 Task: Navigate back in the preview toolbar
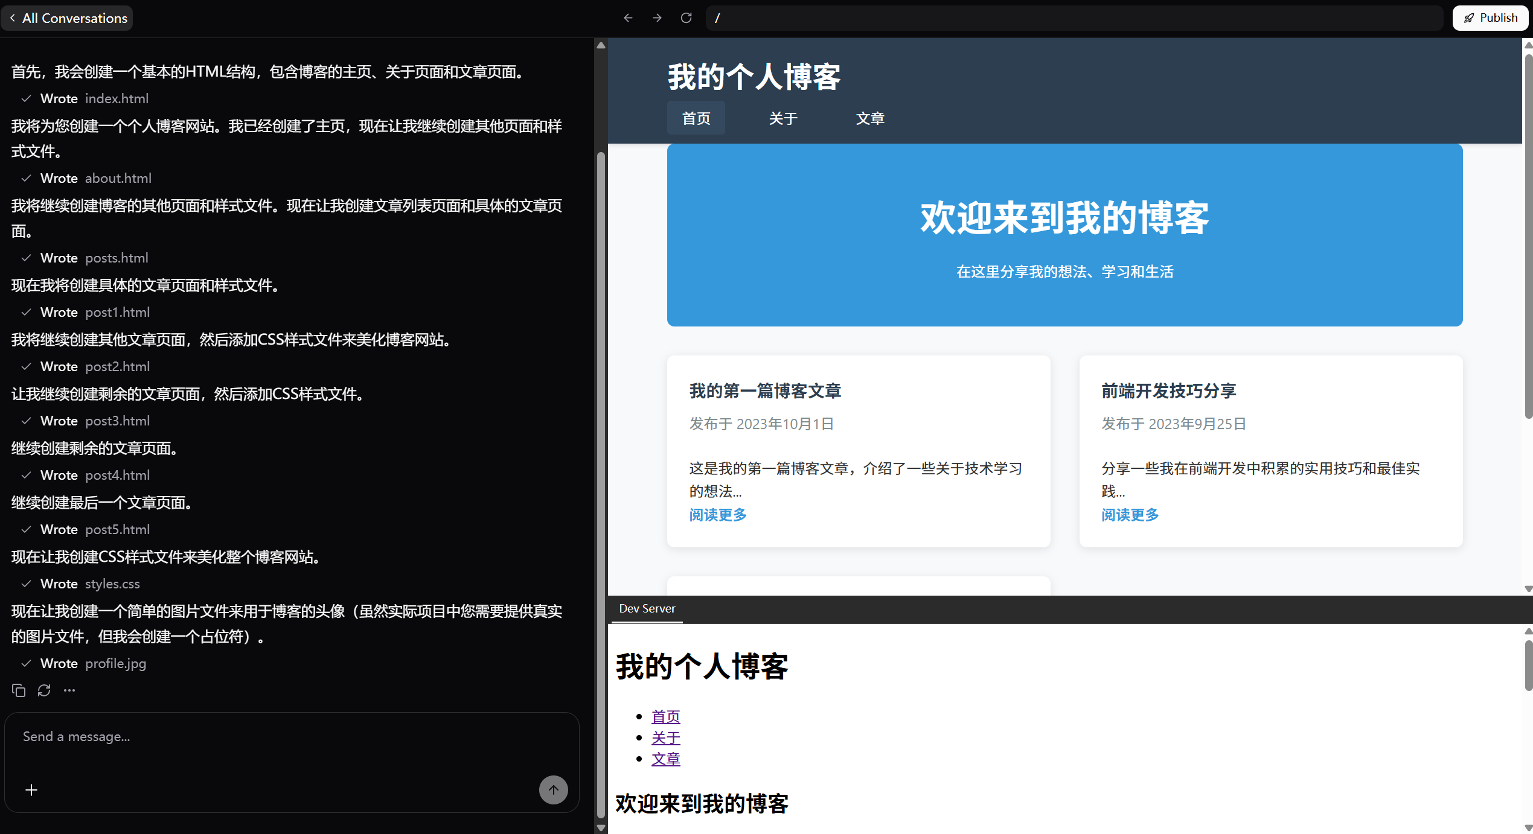tap(628, 18)
